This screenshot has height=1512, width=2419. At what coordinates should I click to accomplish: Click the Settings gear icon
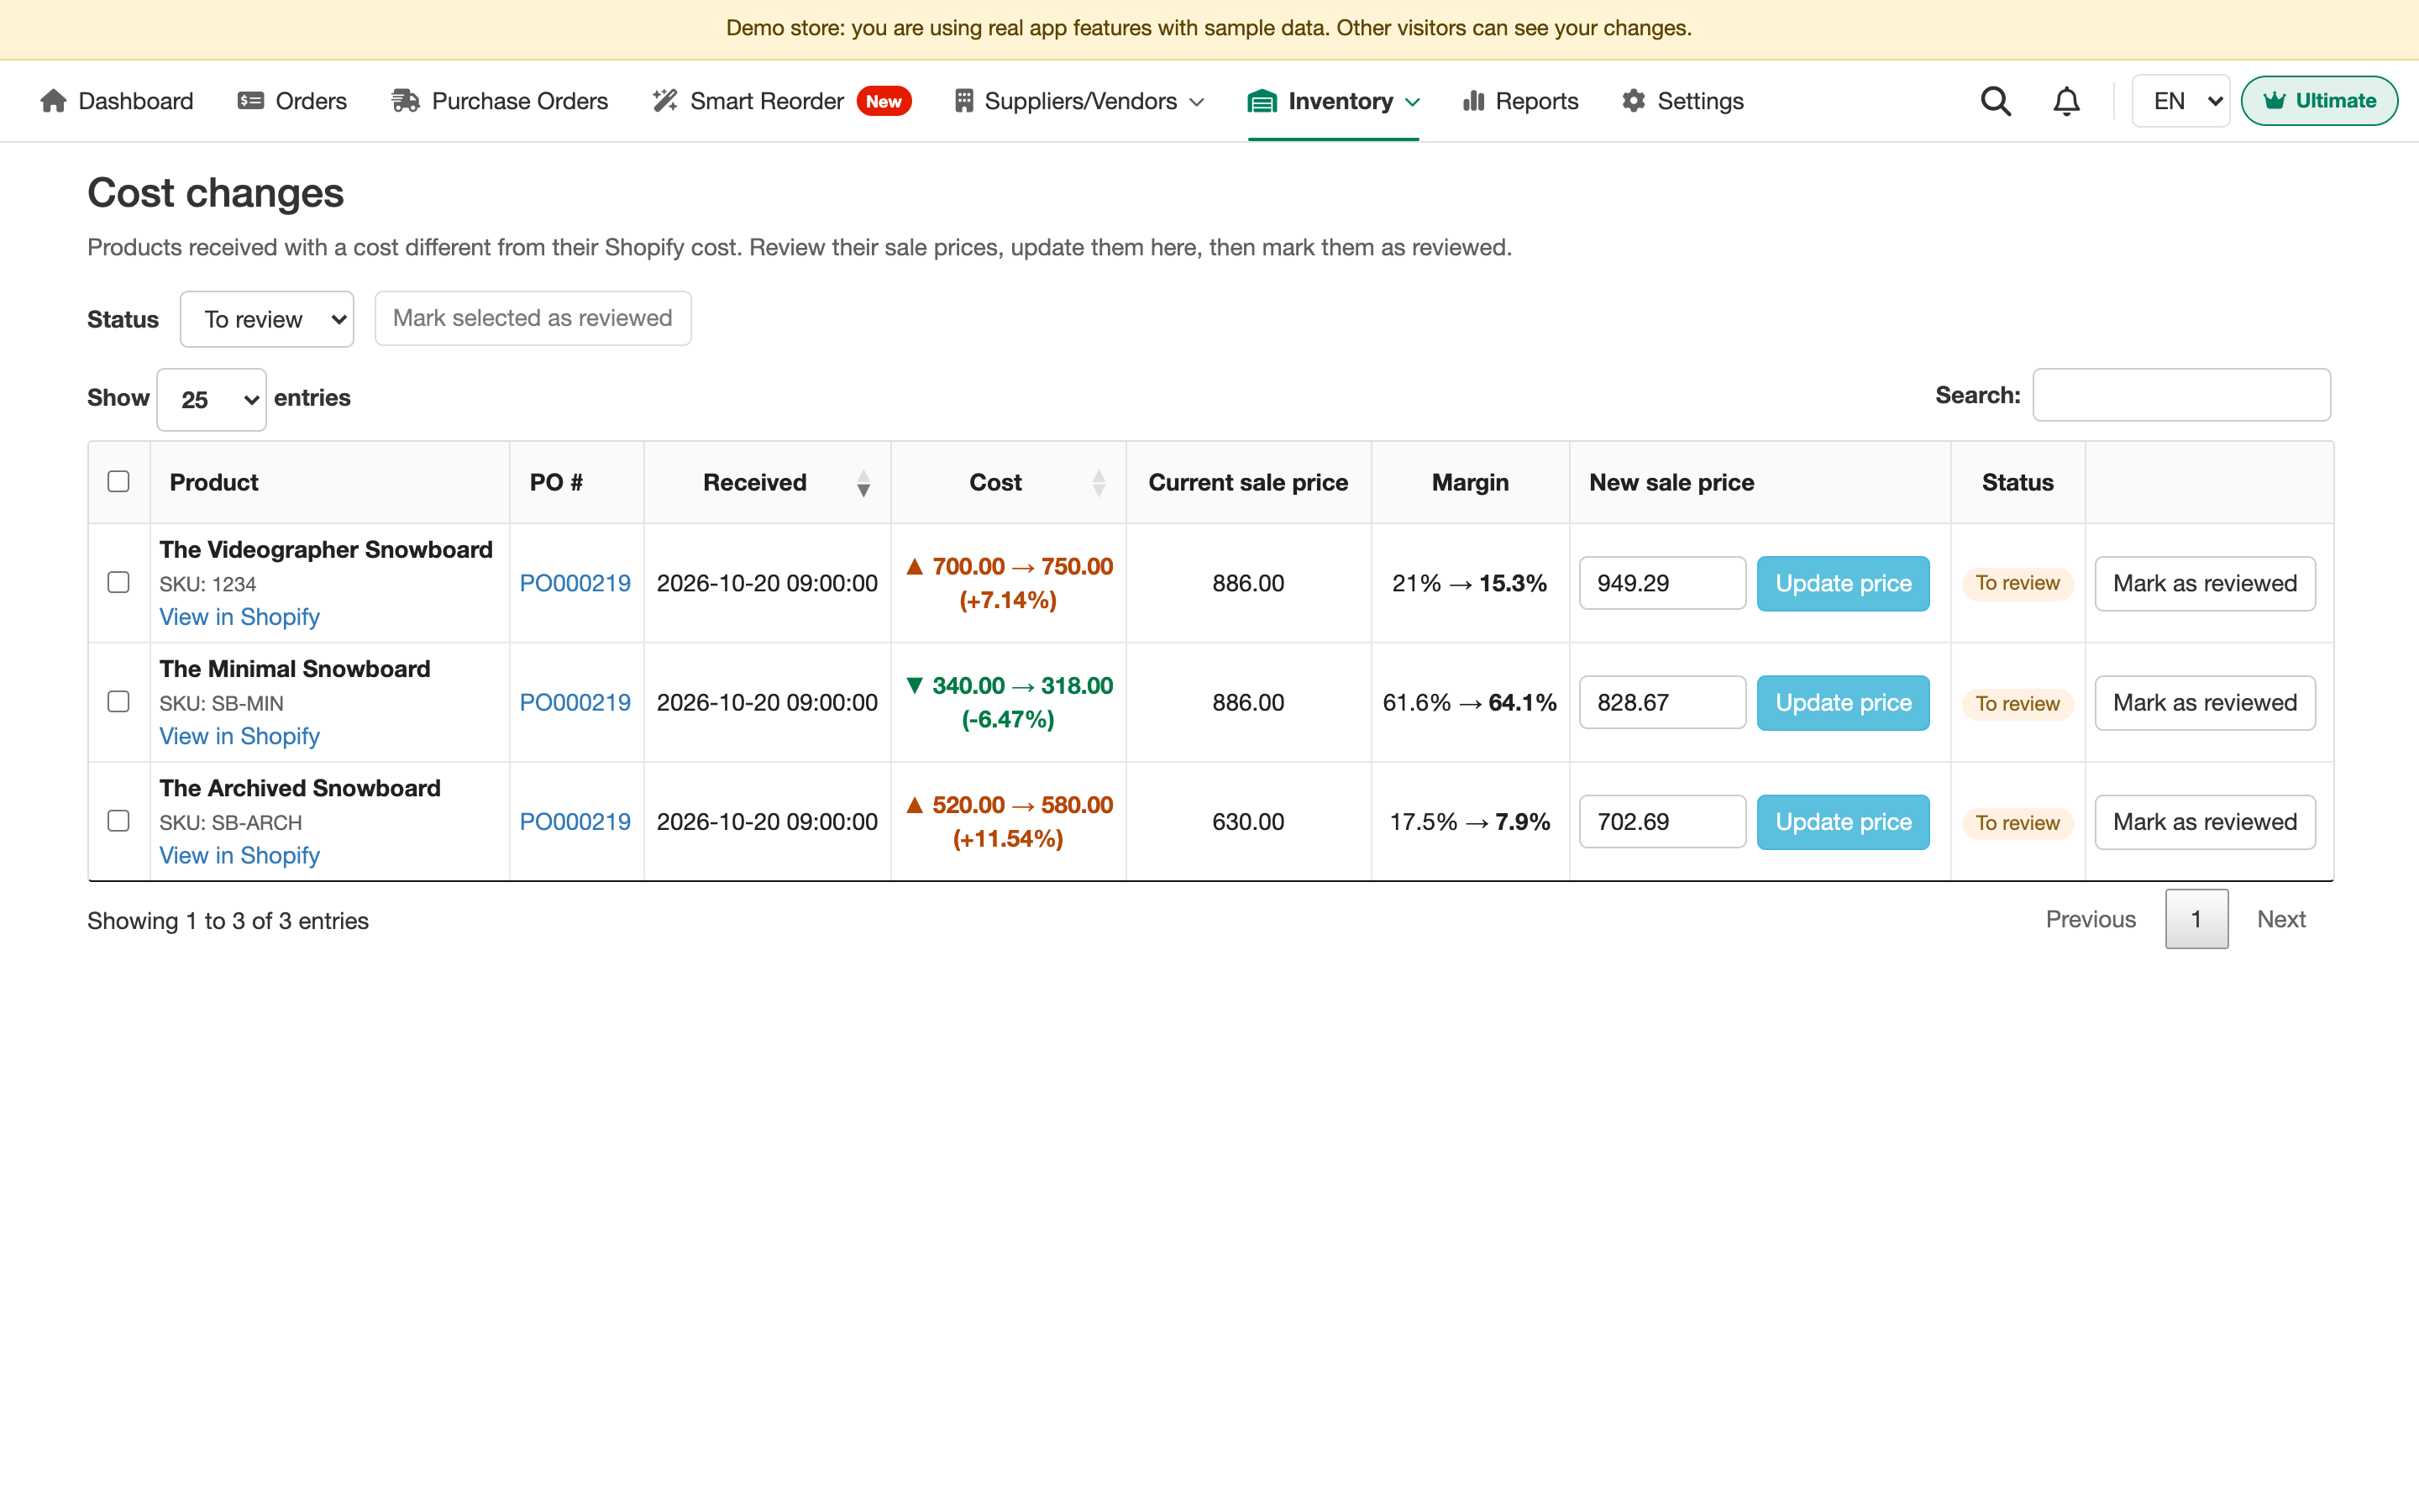(x=1634, y=101)
